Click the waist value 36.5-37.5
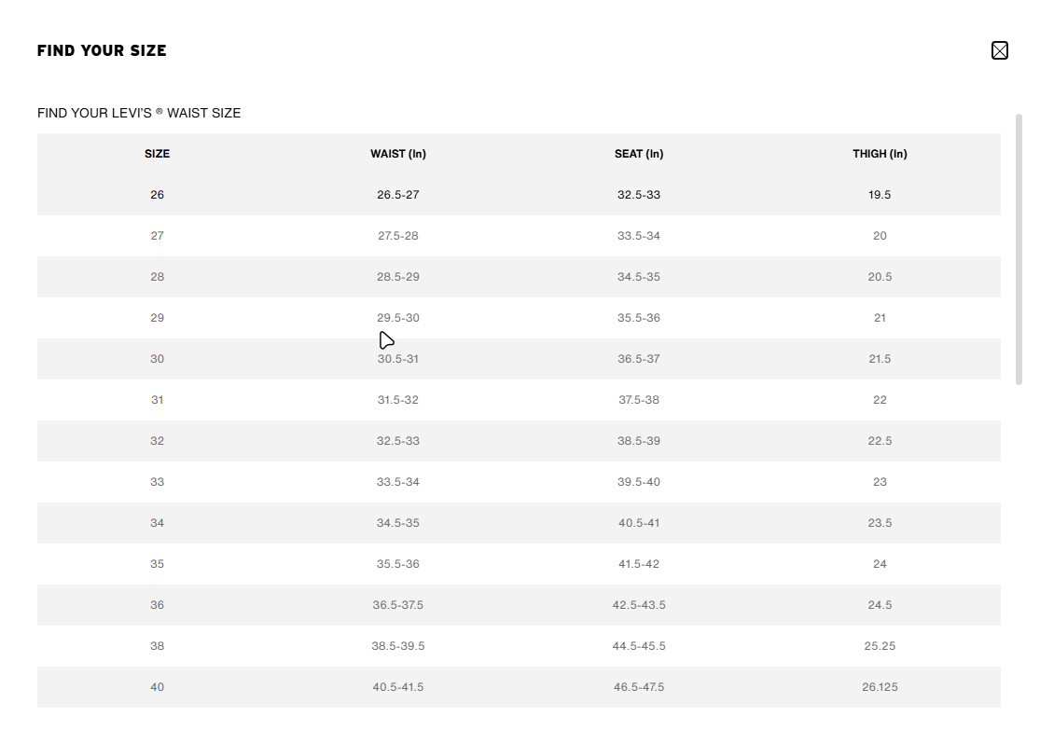This screenshot has height=730, width=1040. (x=398, y=605)
